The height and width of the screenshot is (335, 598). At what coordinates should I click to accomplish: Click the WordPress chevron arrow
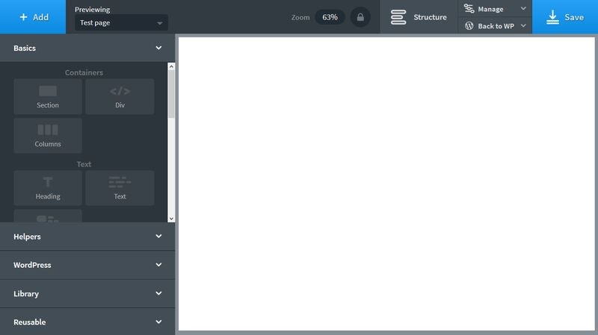(x=158, y=265)
